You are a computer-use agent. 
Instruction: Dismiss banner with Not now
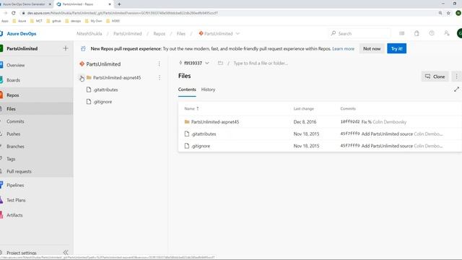(x=372, y=48)
